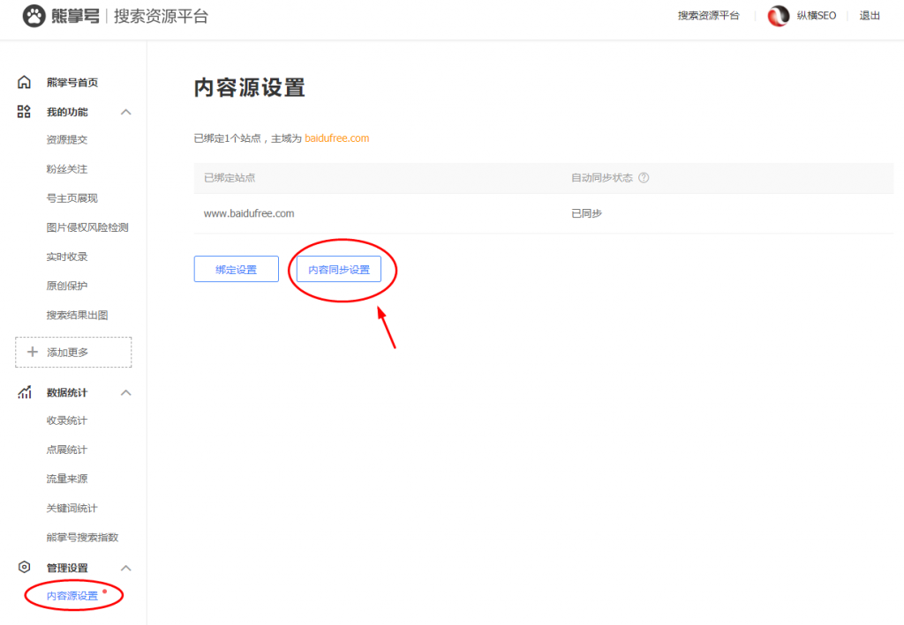Click the 数据统计 chart icon

pos(23,392)
